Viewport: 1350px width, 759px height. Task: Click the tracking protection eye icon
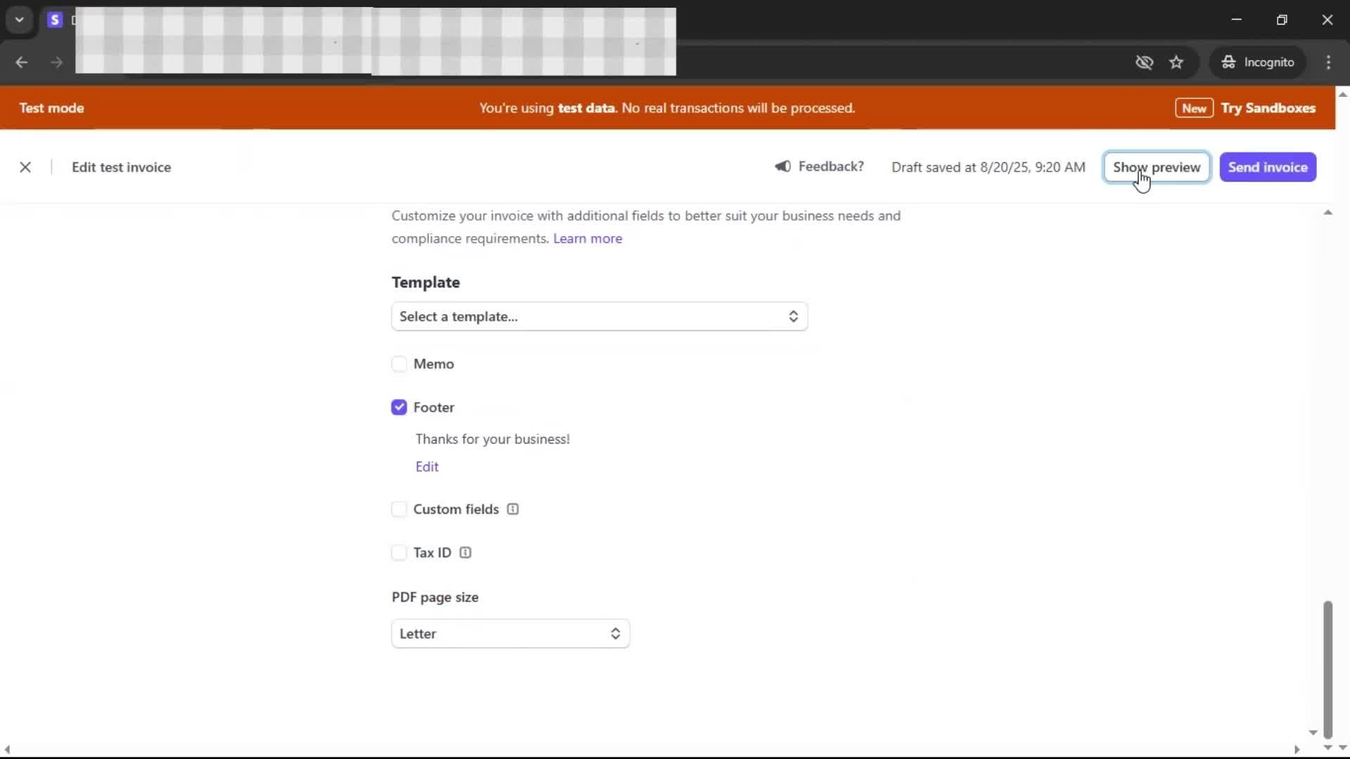(x=1144, y=63)
